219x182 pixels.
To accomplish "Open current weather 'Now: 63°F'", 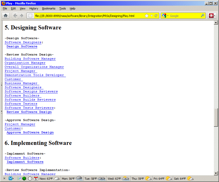I will click(x=49, y=179).
